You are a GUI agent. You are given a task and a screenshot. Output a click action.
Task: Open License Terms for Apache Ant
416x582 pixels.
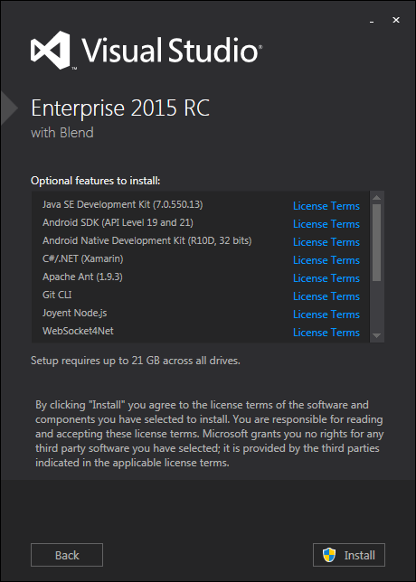click(326, 278)
